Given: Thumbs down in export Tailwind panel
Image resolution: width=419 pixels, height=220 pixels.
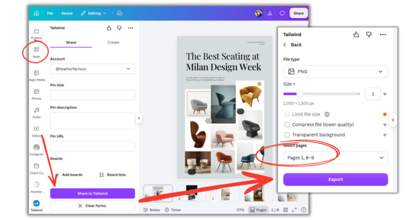Looking at the screenshot, I should point(369,34).
